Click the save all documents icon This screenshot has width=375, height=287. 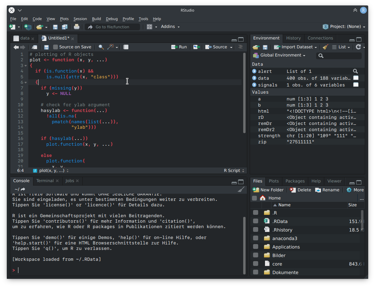(x=65, y=27)
